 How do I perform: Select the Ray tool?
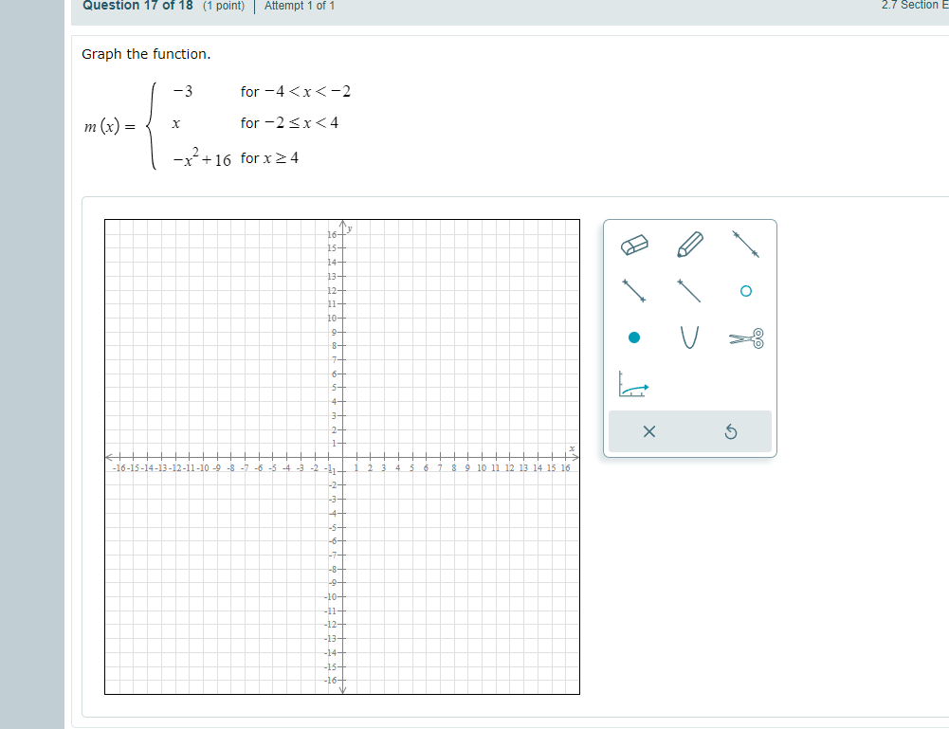(689, 291)
